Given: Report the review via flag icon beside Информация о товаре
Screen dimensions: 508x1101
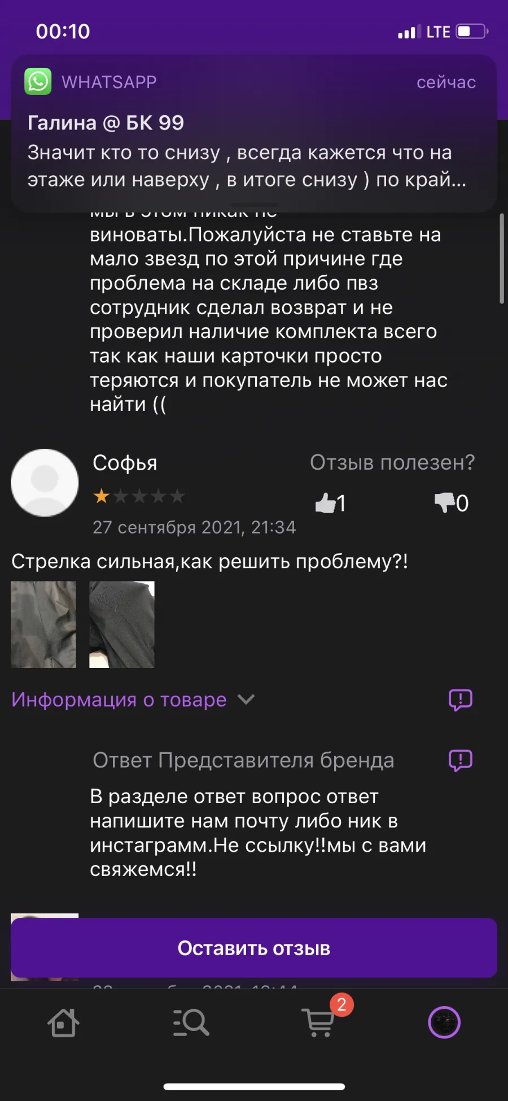Looking at the screenshot, I should (x=461, y=700).
